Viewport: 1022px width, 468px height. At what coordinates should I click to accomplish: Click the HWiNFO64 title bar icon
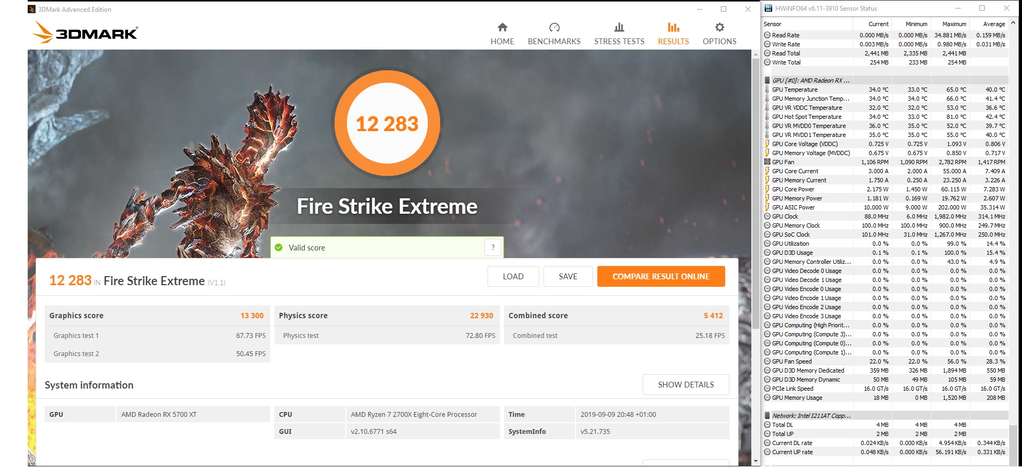768,9
